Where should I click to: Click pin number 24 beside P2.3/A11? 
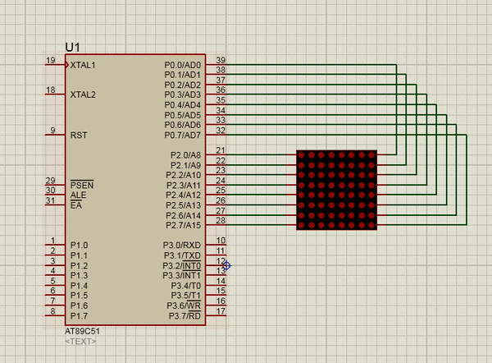click(221, 181)
